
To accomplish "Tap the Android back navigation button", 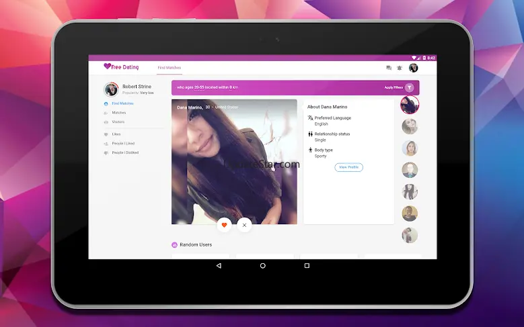I will point(219,266).
